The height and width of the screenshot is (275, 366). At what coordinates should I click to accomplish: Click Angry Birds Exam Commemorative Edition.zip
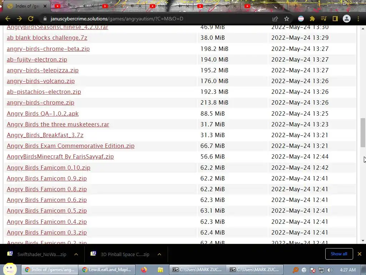click(70, 146)
